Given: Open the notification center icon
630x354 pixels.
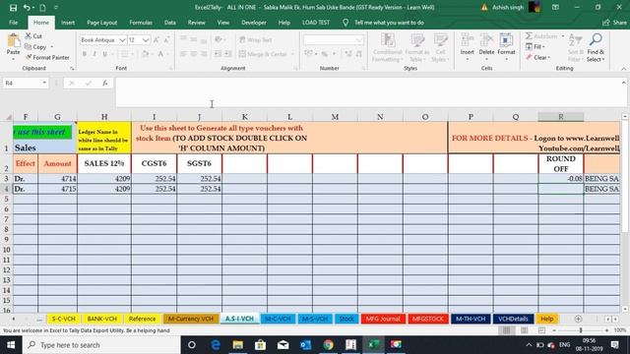Looking at the screenshot, I should point(614,345).
